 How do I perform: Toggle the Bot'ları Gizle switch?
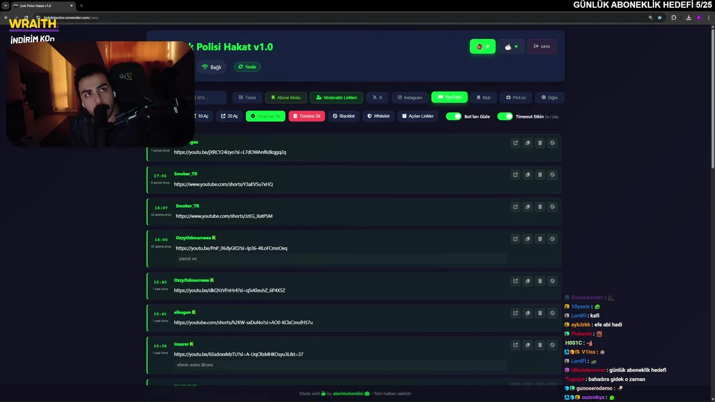(454, 116)
